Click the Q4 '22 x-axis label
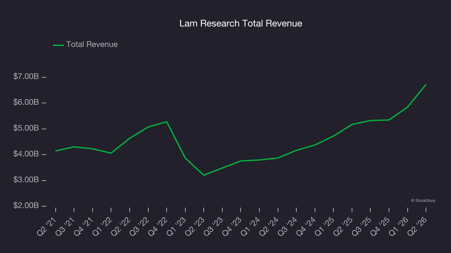451x253 pixels. coord(158,226)
